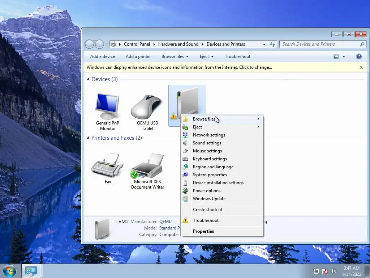The width and height of the screenshot is (370, 278).
Task: Click Hardware and Sound in the breadcrumb
Action: pos(178,44)
